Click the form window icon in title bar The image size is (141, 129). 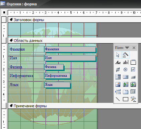[3, 4]
